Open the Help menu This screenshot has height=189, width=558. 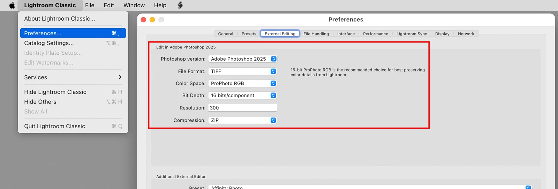tap(160, 5)
